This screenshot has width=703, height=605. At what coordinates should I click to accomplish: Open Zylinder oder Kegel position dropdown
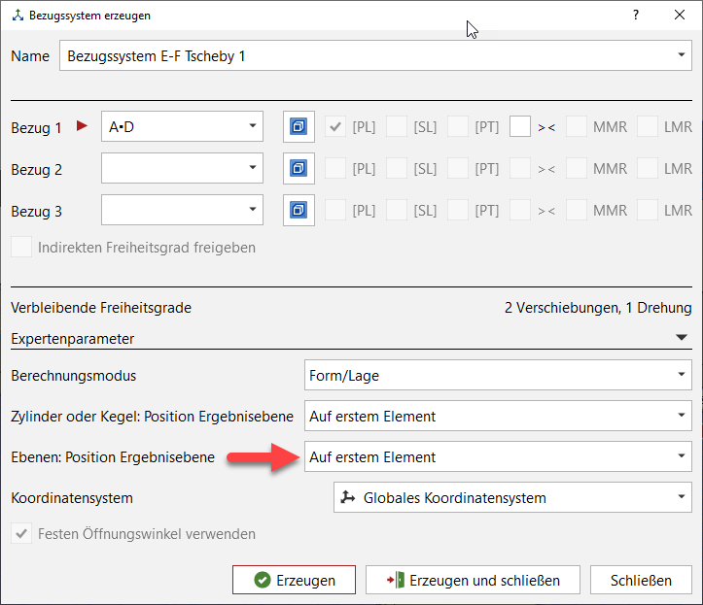[x=681, y=416]
